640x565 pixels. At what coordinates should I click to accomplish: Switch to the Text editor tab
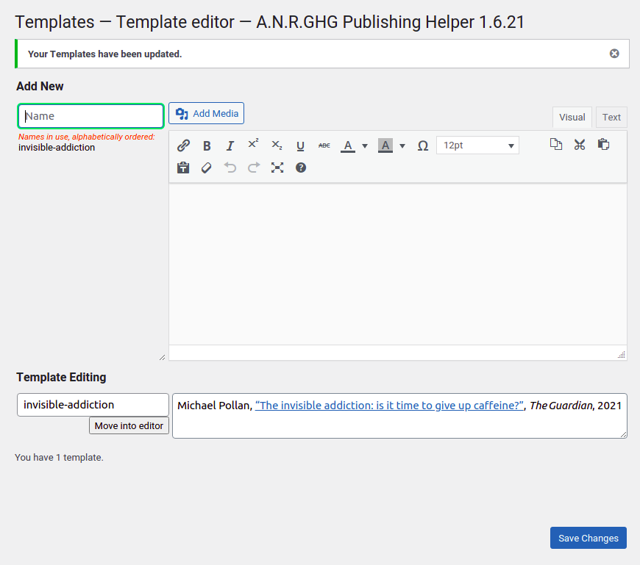[x=611, y=118]
